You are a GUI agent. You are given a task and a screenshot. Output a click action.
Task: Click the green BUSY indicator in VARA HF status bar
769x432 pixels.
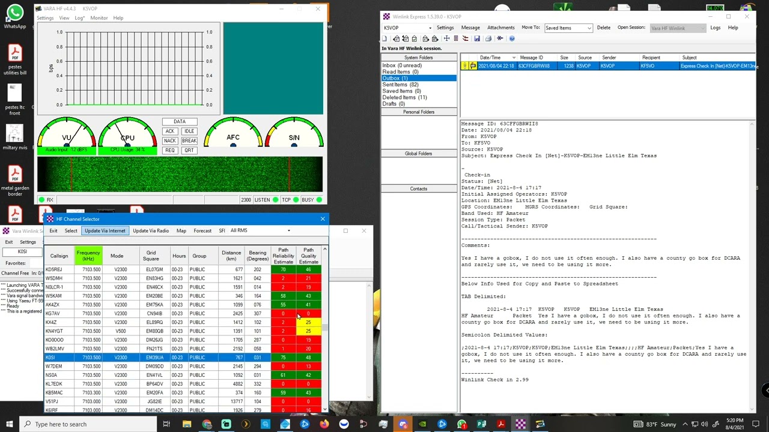pos(319,200)
